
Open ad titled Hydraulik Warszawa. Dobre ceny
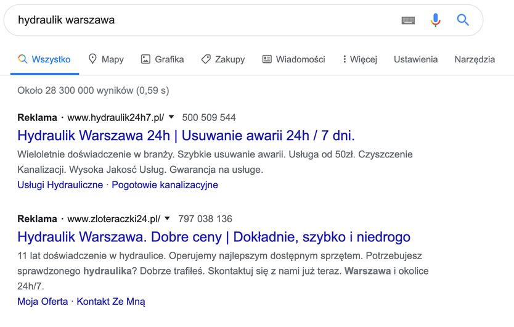(214, 237)
